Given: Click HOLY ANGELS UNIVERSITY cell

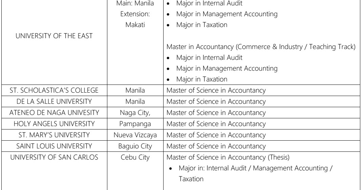Looking at the screenshot, I should pyautogui.click(x=54, y=124).
